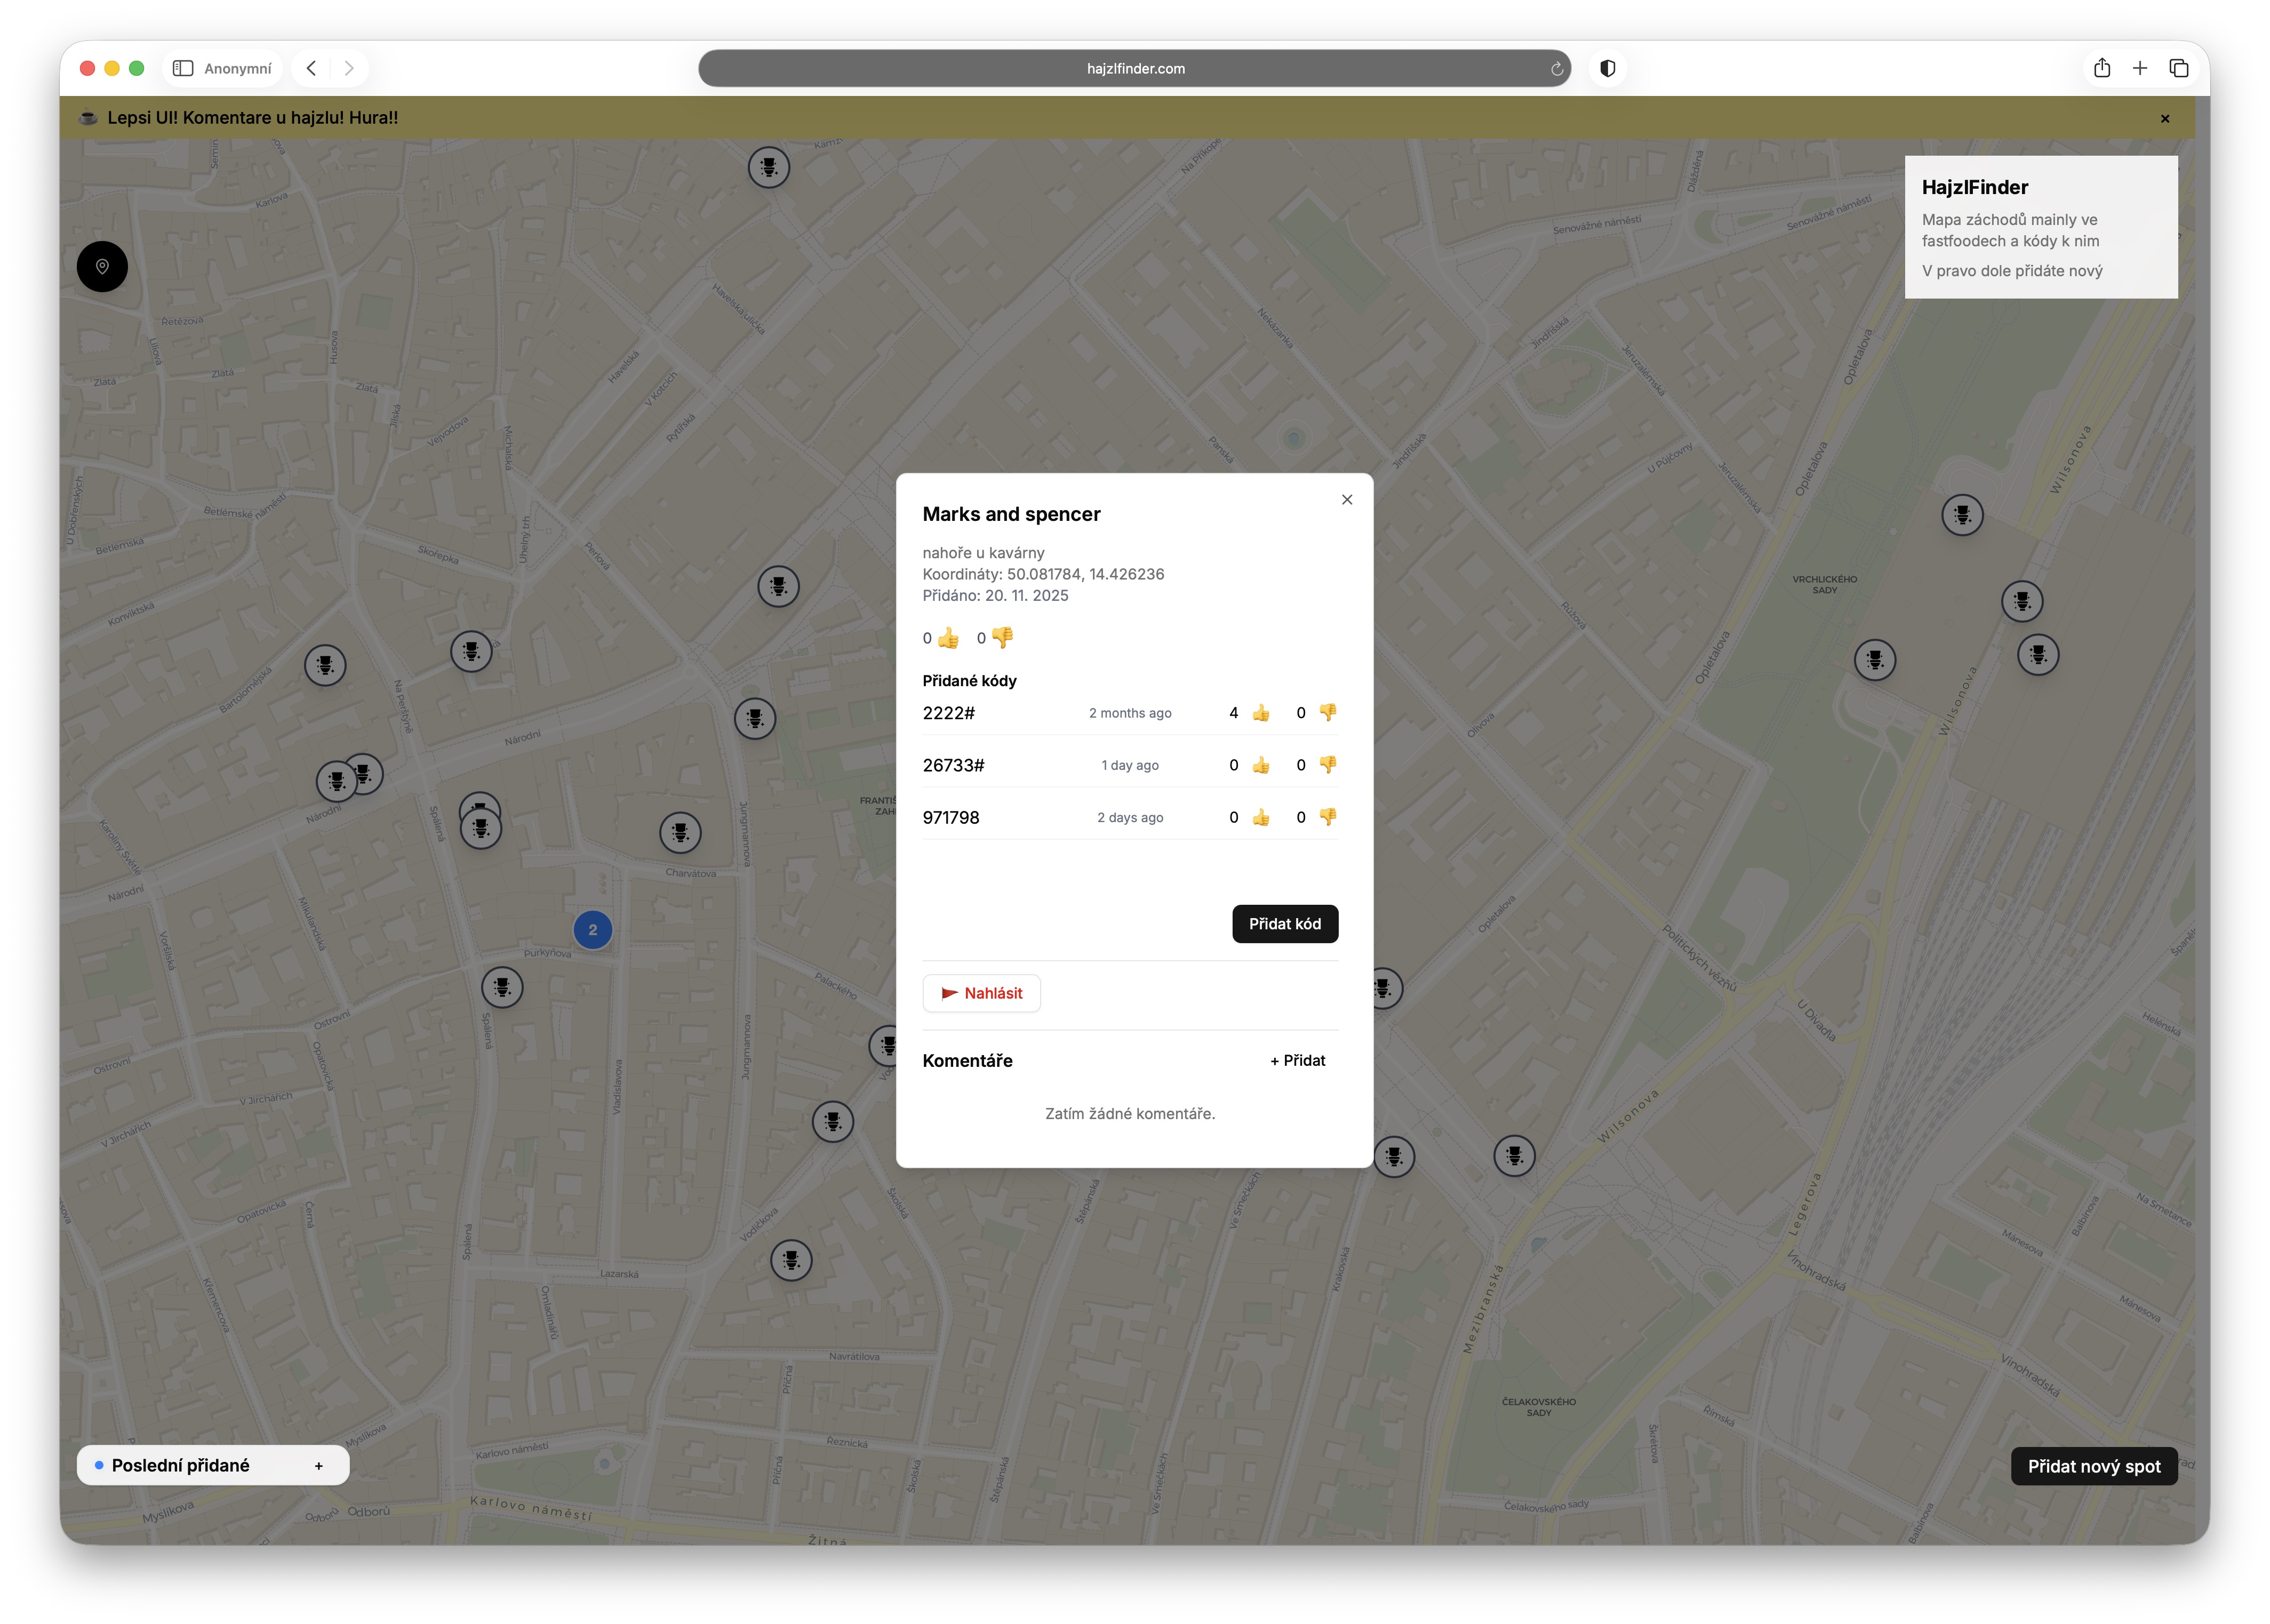Toggle the Safari sidebar button
Viewport: 2270px width, 1624px height.
pyautogui.click(x=183, y=68)
